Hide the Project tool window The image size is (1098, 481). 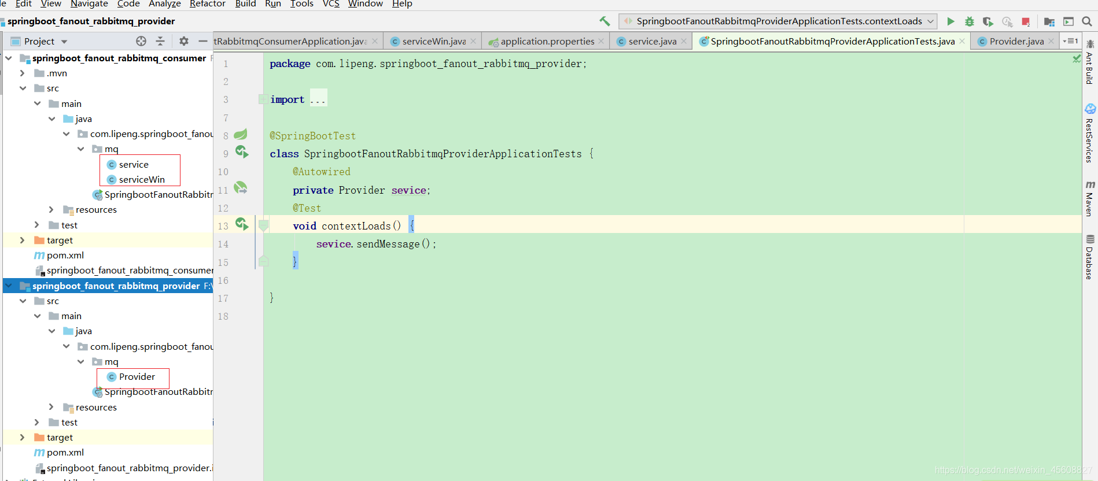pos(202,41)
